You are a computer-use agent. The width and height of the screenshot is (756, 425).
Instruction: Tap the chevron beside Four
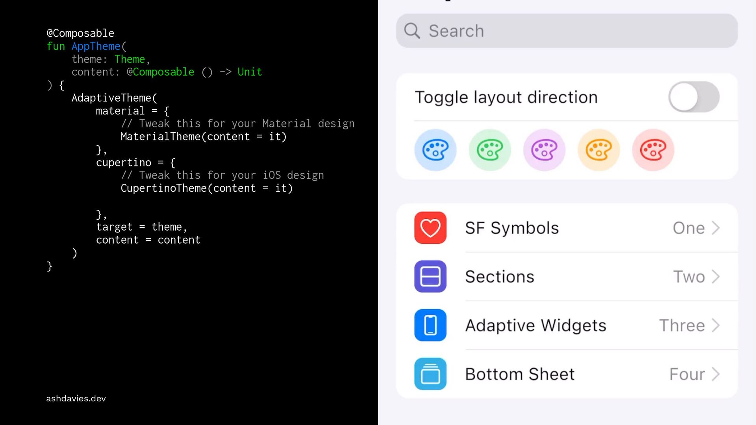716,374
